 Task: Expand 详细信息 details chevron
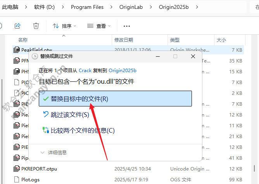(x=43, y=153)
